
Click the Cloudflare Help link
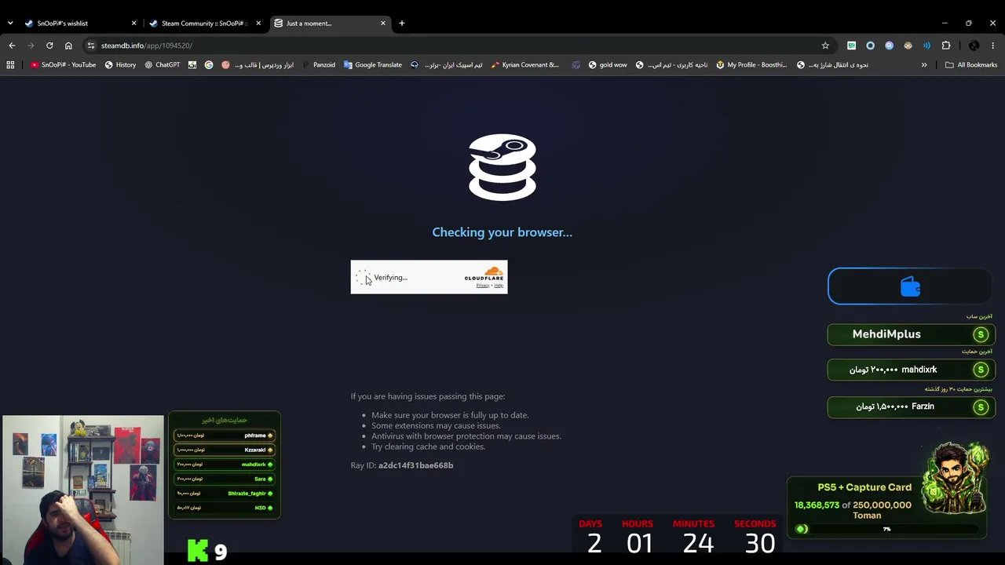(499, 286)
